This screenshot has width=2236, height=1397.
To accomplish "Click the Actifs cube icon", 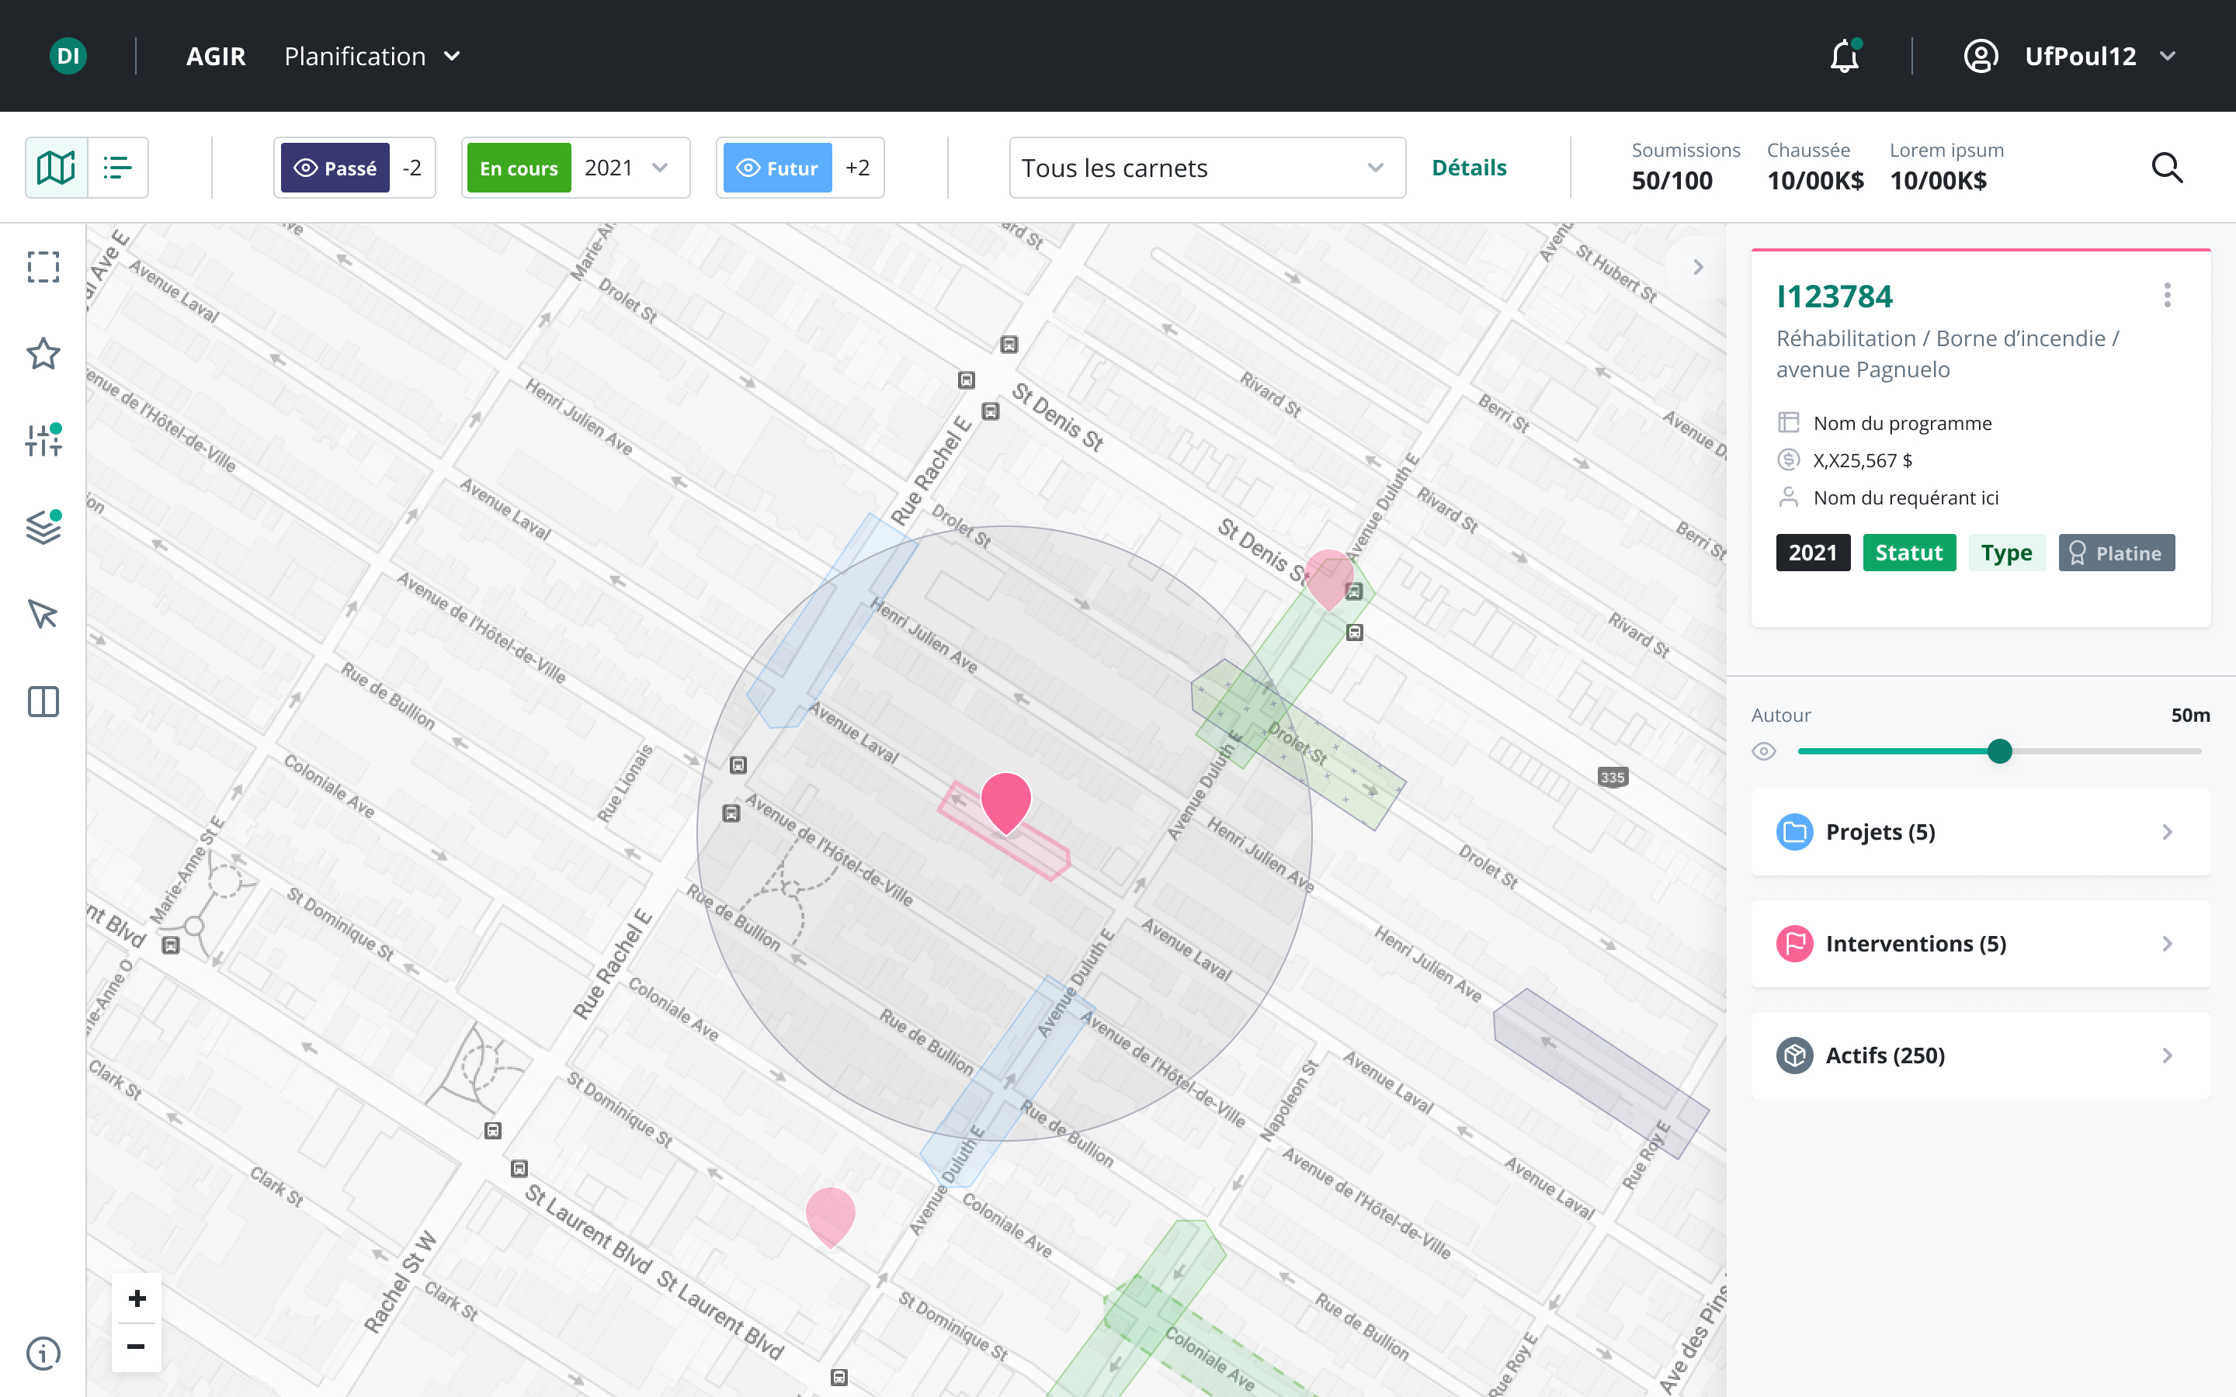I will [1794, 1056].
